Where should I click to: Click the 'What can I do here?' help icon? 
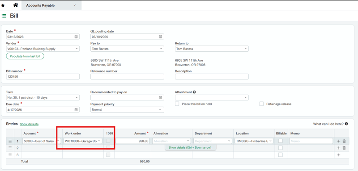[x=346, y=124]
